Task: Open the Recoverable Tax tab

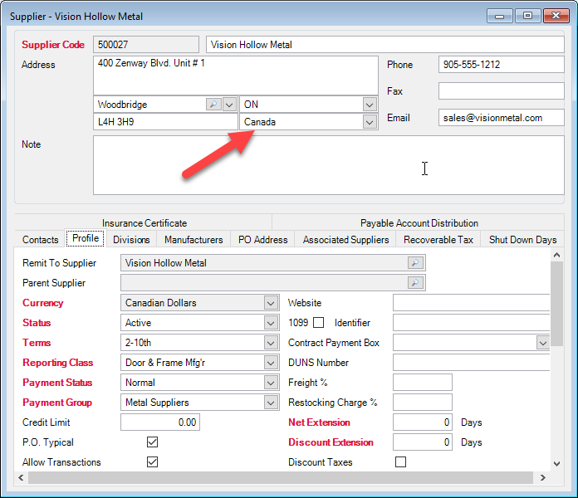Action: [438, 240]
